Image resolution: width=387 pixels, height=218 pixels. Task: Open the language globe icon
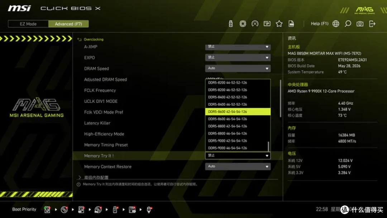336,24
